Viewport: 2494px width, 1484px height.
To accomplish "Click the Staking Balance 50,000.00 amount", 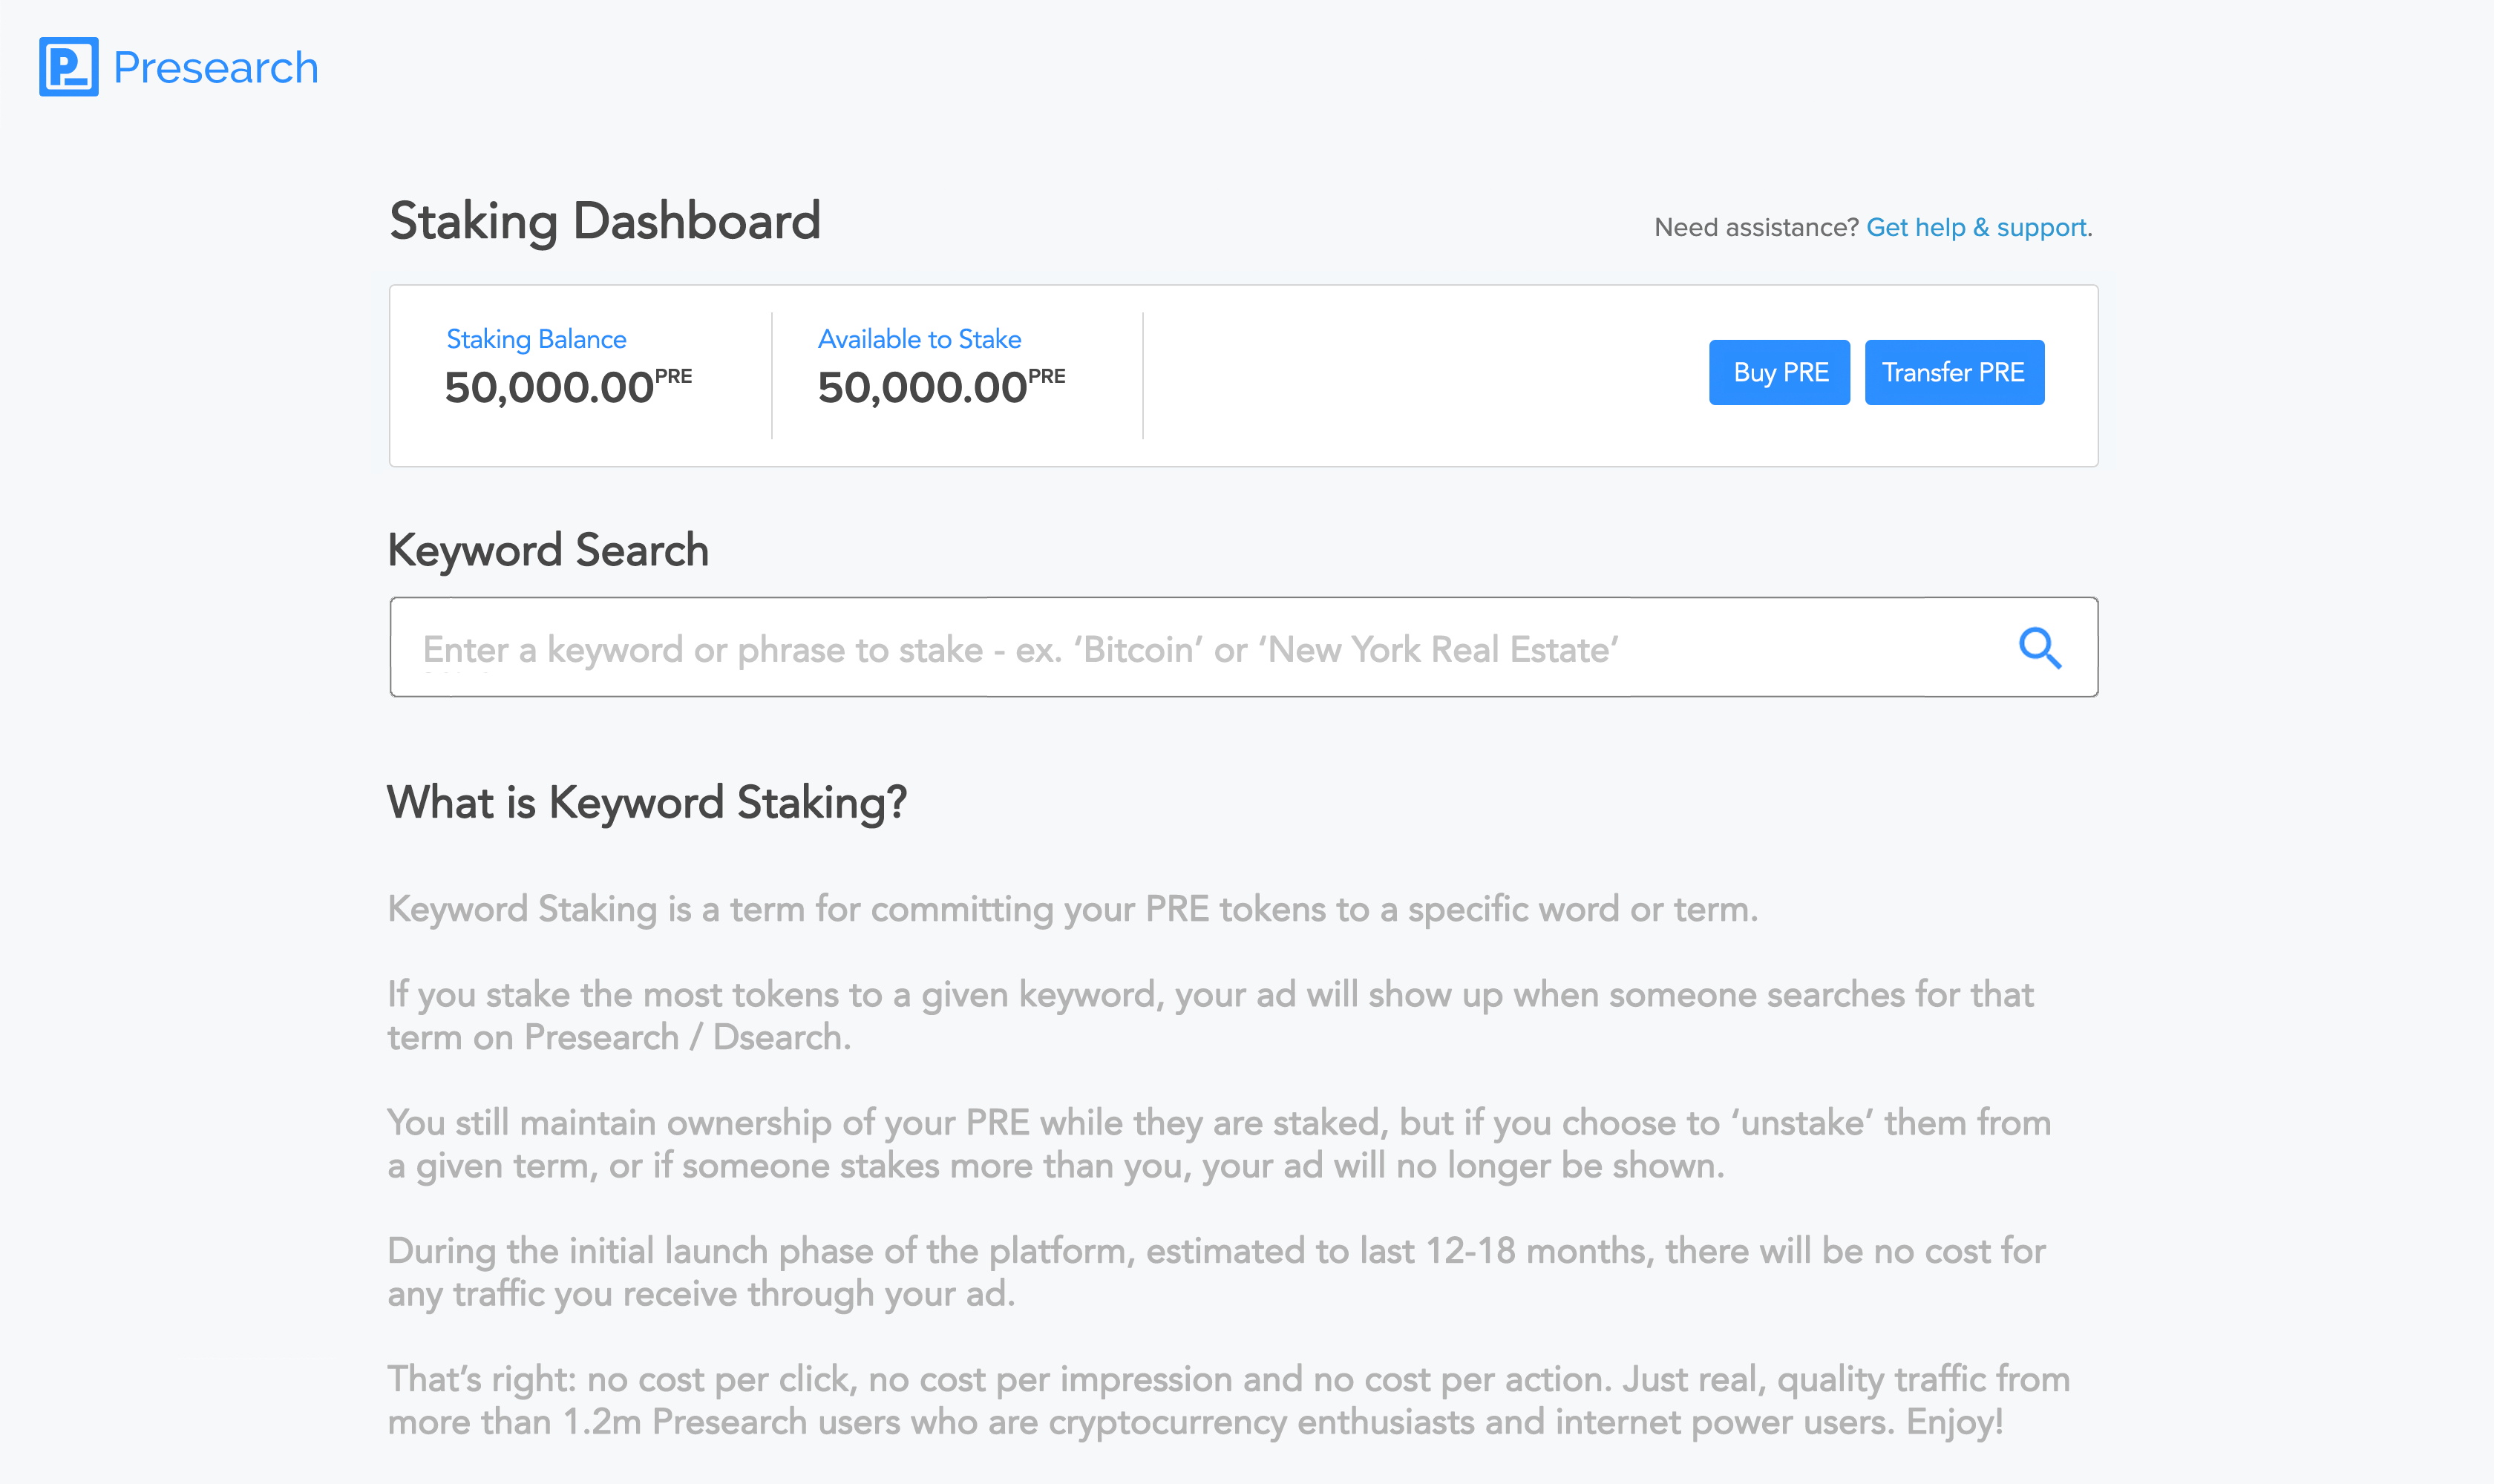I will (x=550, y=388).
